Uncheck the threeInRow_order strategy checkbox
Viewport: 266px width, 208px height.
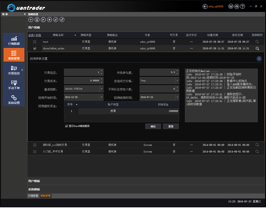point(35,48)
